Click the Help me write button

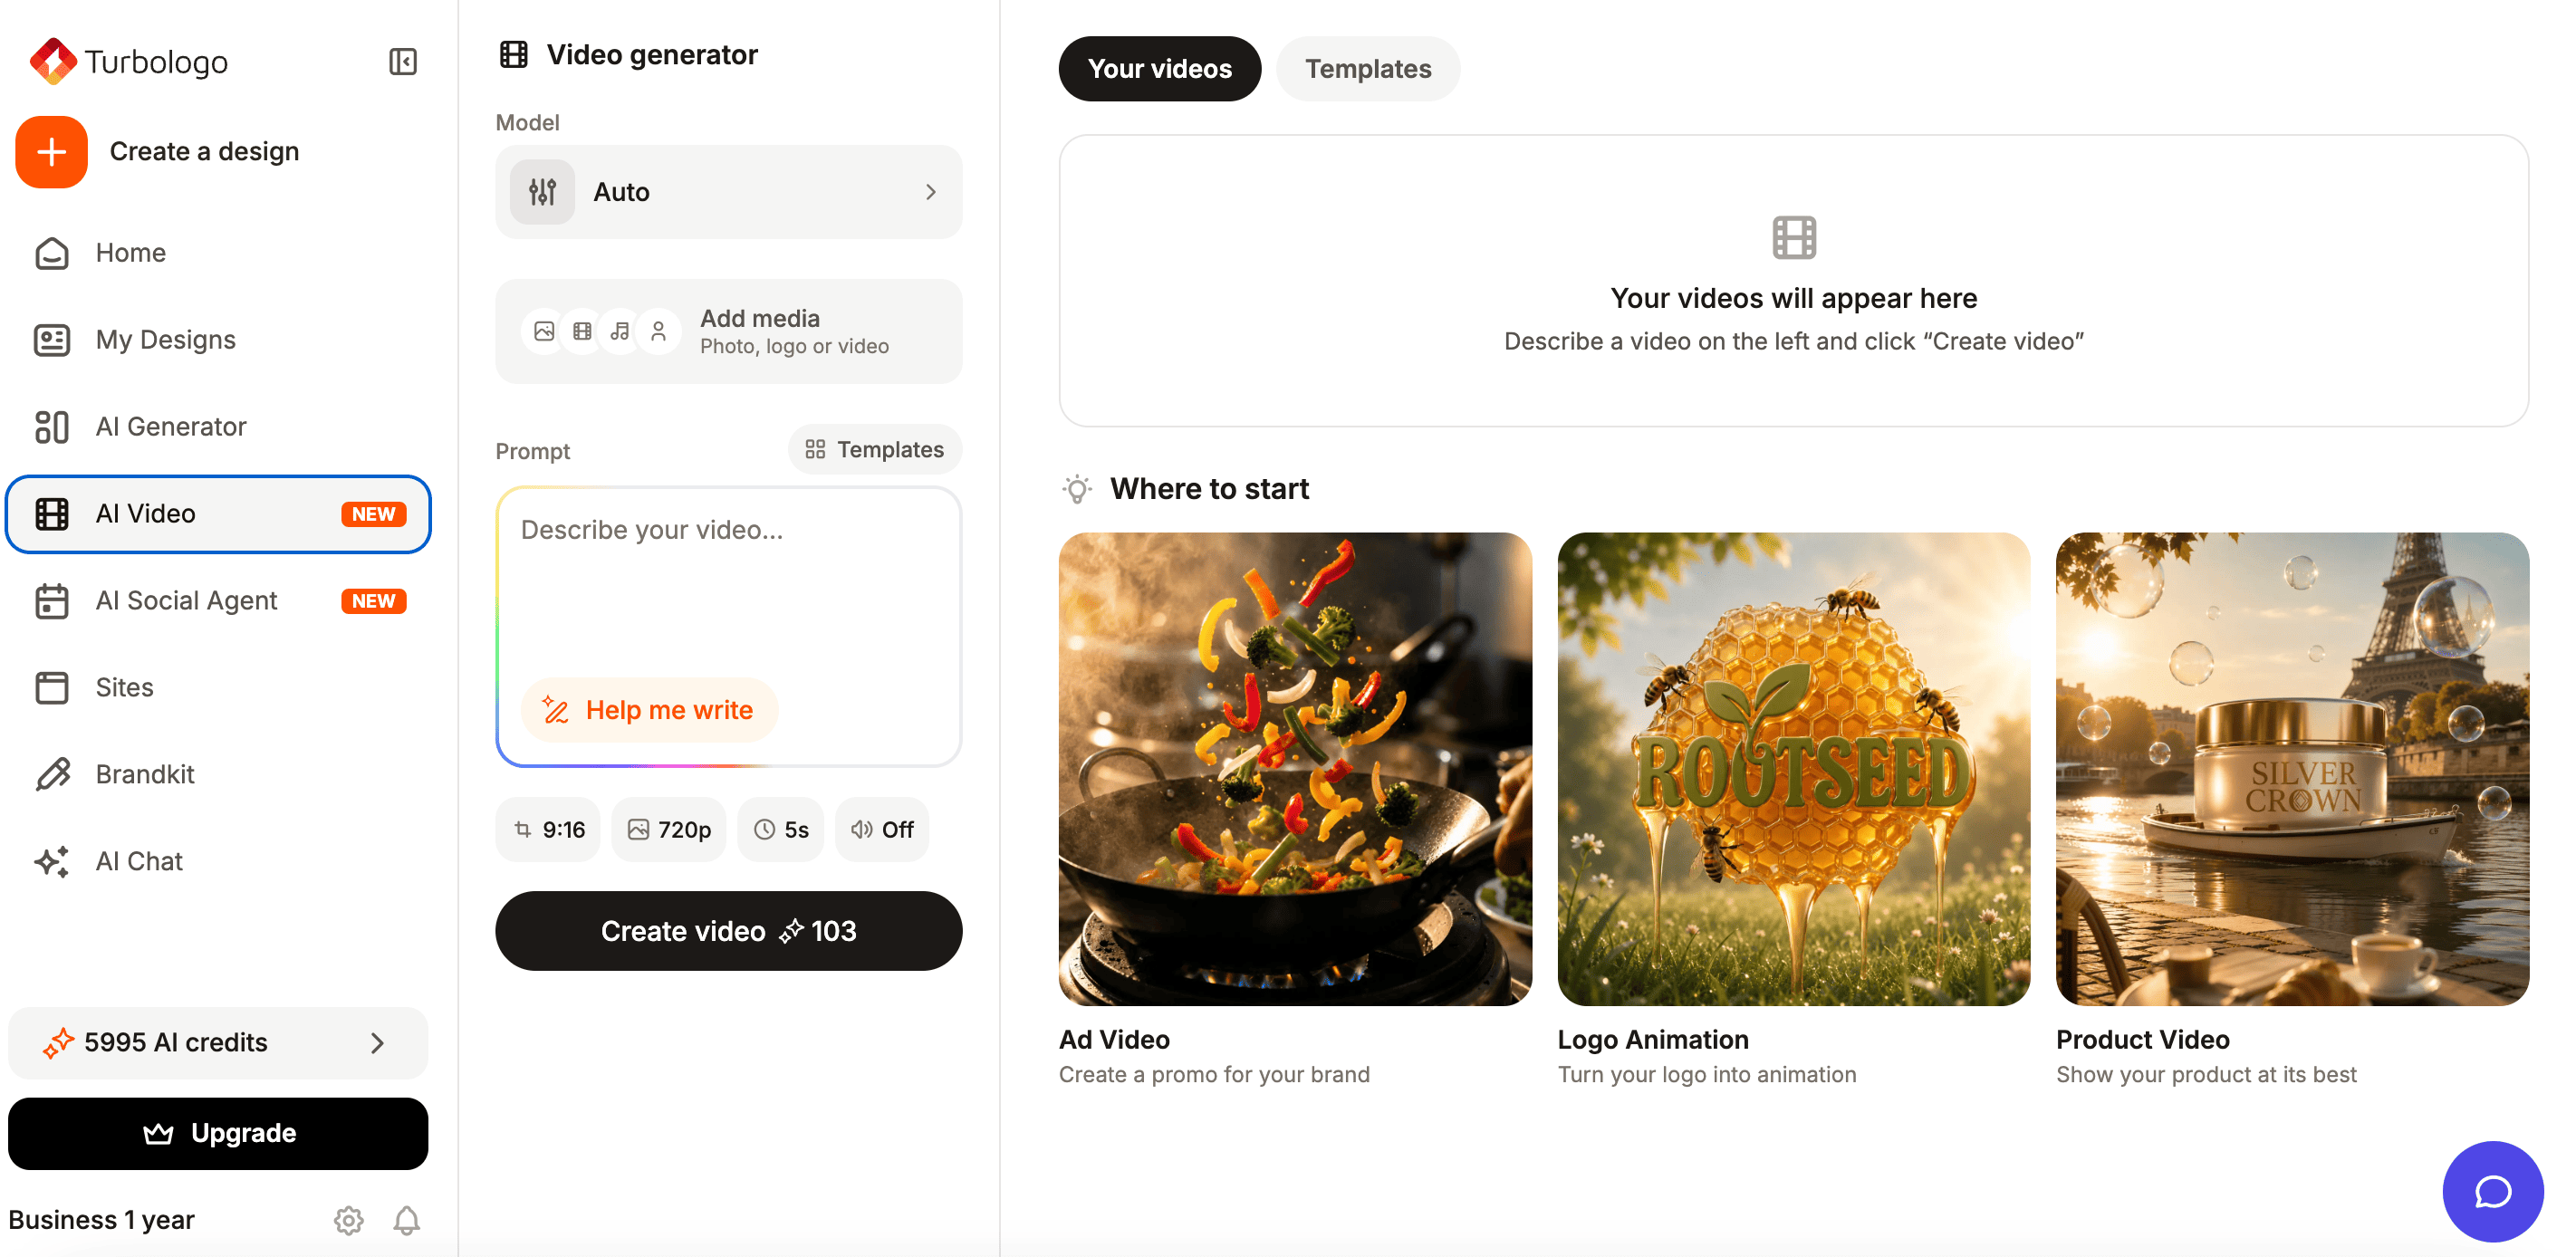tap(649, 710)
